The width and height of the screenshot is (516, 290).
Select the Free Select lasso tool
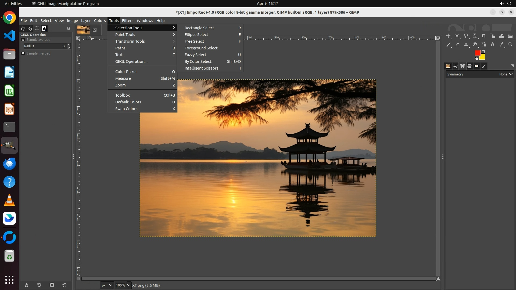tap(466, 36)
